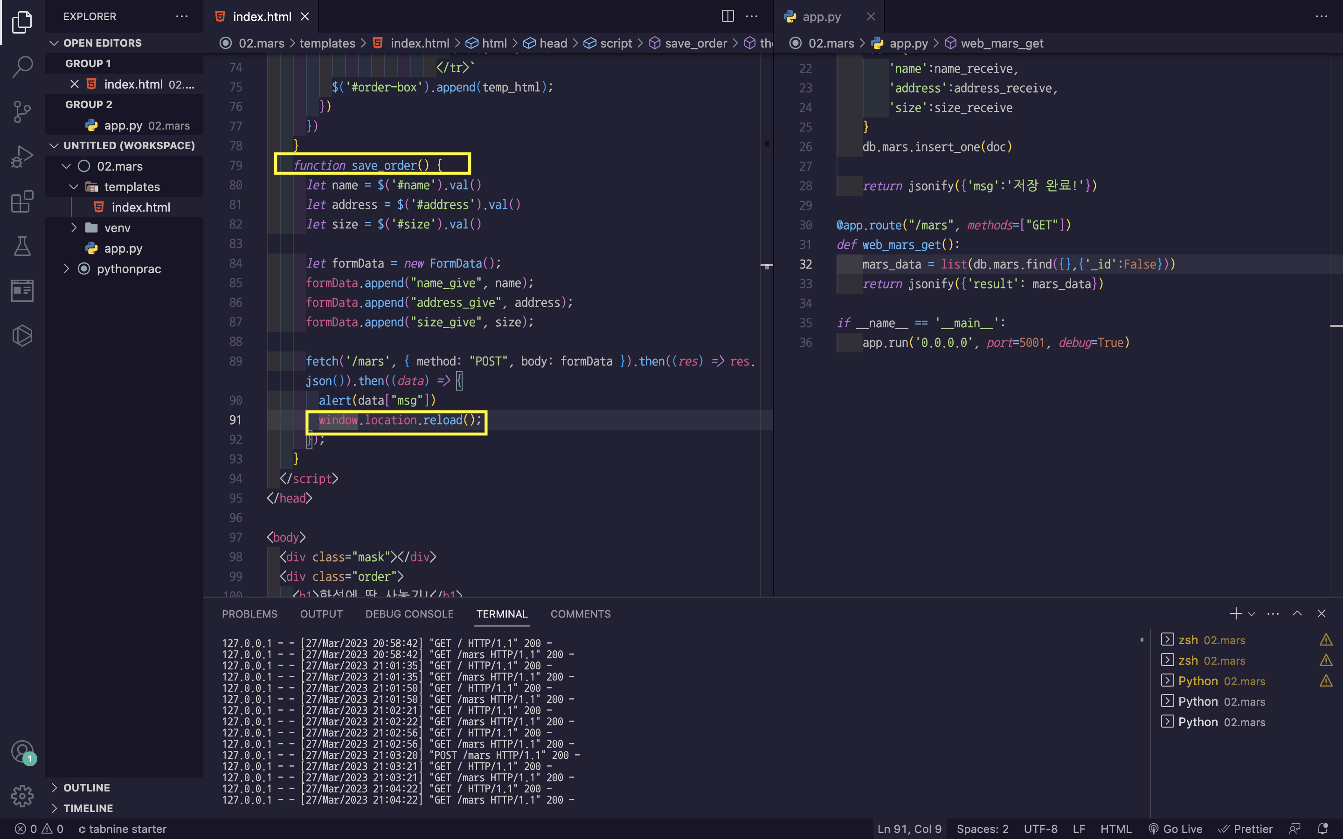Close the terminal panel
This screenshot has width=1343, height=839.
[x=1322, y=613]
